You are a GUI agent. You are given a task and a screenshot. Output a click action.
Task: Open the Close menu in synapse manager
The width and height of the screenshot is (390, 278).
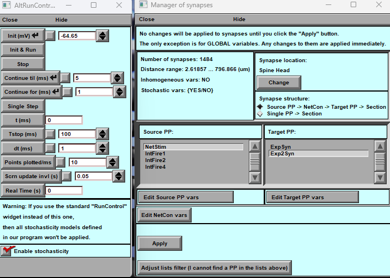tap(147, 19)
